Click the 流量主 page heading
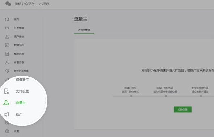Viewport: 214px width, 137px height. [81, 19]
